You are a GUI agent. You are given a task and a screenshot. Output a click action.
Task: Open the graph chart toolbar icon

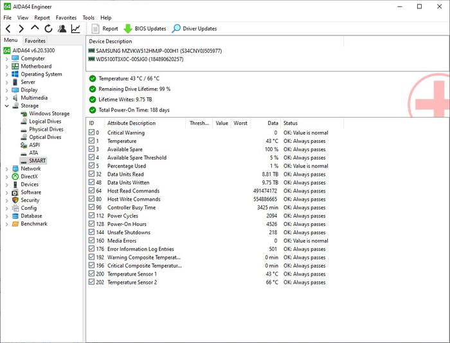[x=76, y=28]
